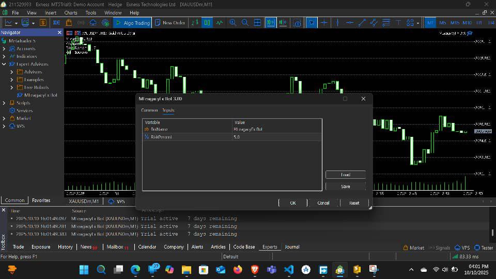Click the New Order toolbar button

tap(169, 23)
